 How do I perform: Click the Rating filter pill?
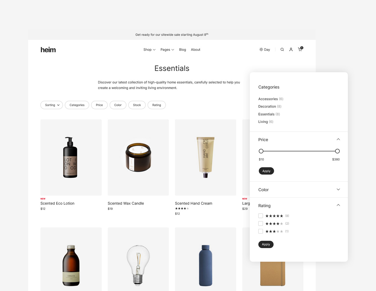pyautogui.click(x=157, y=105)
